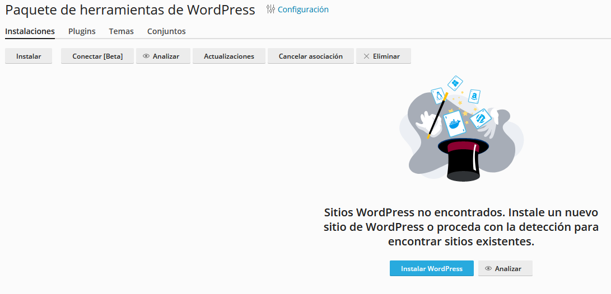Click Analizar in the top toolbar
This screenshot has width=611, height=294.
coord(164,56)
